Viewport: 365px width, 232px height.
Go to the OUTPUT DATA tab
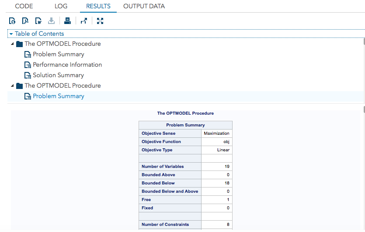(x=144, y=7)
